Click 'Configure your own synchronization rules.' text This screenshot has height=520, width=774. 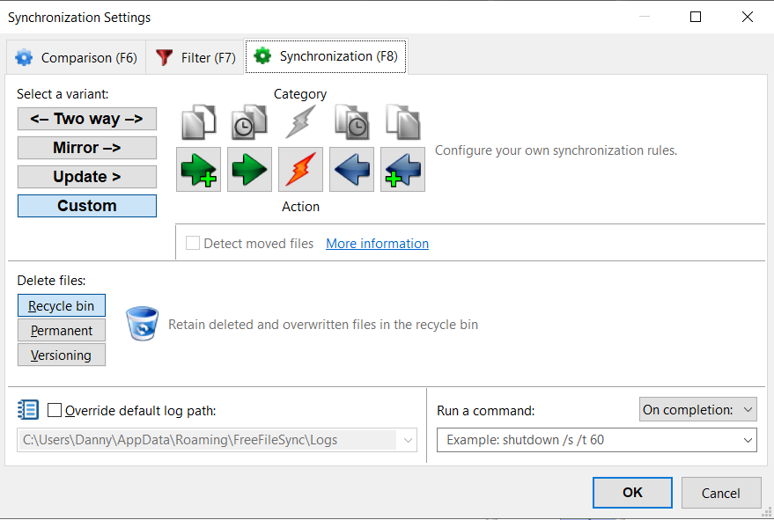point(556,150)
